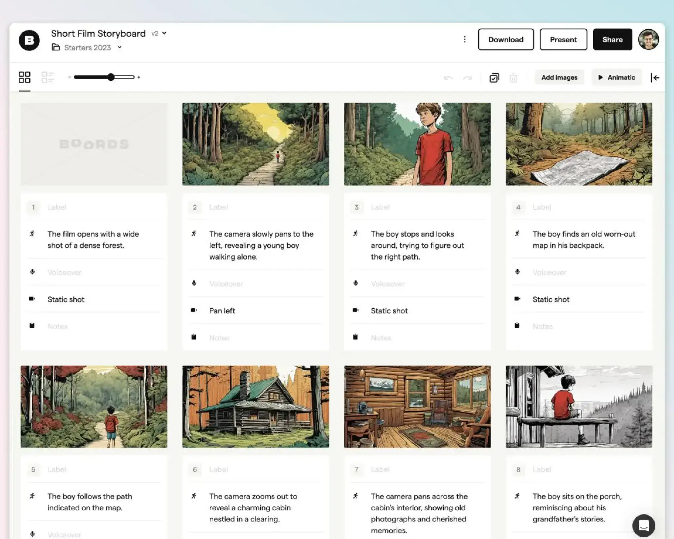
Task: Open the user profile avatar
Action: click(x=648, y=40)
